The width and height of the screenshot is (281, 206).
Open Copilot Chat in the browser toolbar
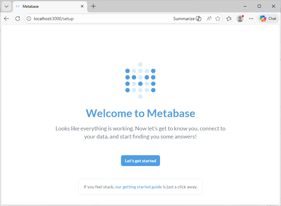[x=268, y=19]
